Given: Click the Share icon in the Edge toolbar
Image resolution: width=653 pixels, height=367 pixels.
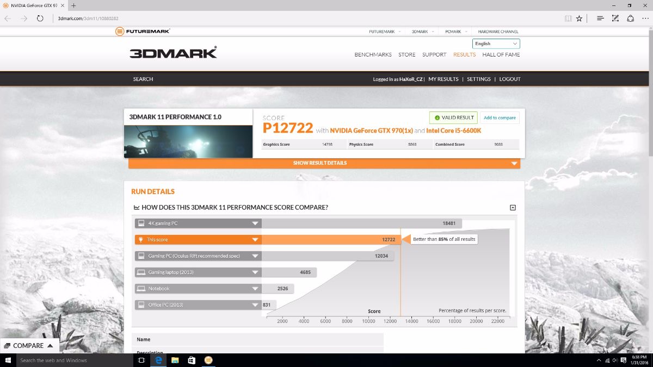Looking at the screenshot, I should point(630,18).
